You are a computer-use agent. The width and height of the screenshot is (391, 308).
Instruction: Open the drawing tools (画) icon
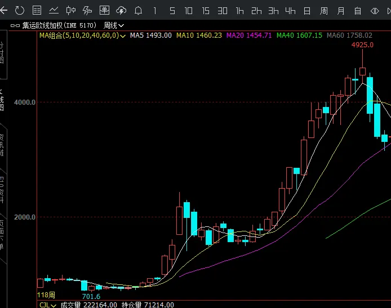pyautogui.click(x=104, y=11)
